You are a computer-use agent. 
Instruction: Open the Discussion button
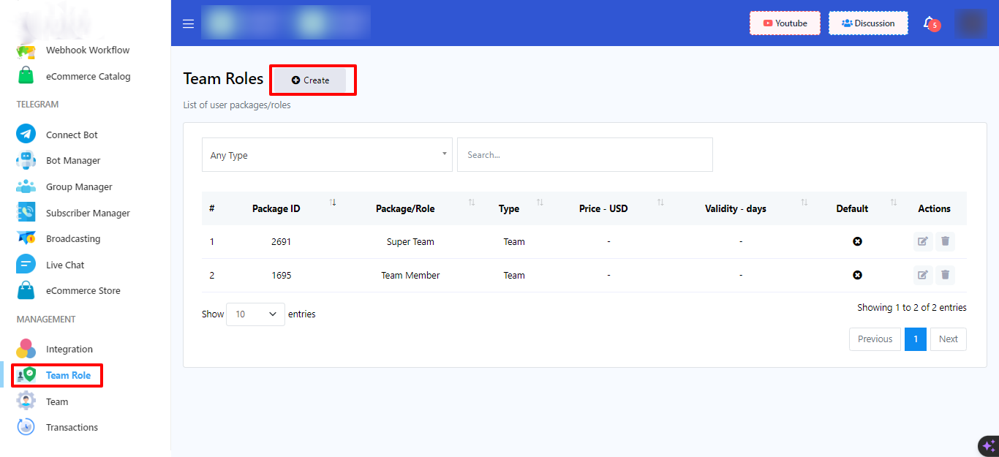pyautogui.click(x=868, y=23)
